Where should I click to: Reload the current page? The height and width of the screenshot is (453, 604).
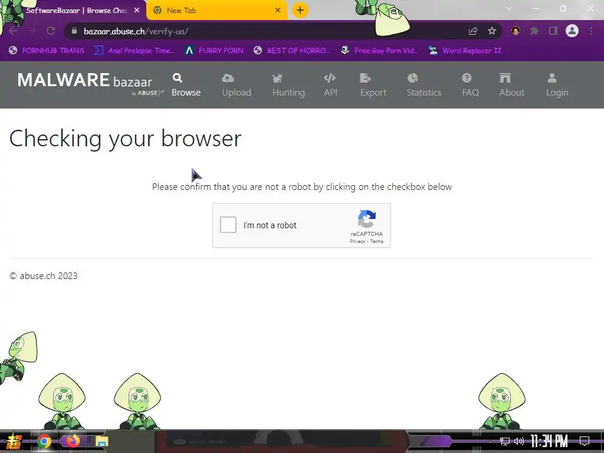click(51, 31)
